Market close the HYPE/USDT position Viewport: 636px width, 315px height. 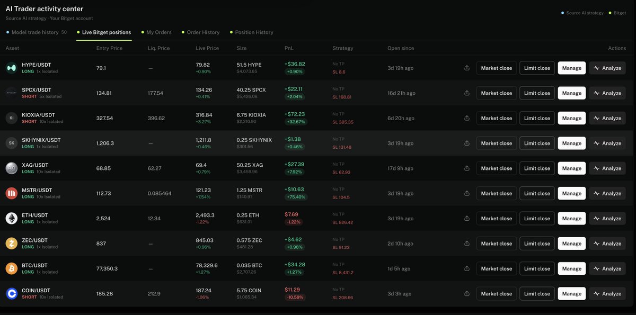click(x=497, y=68)
